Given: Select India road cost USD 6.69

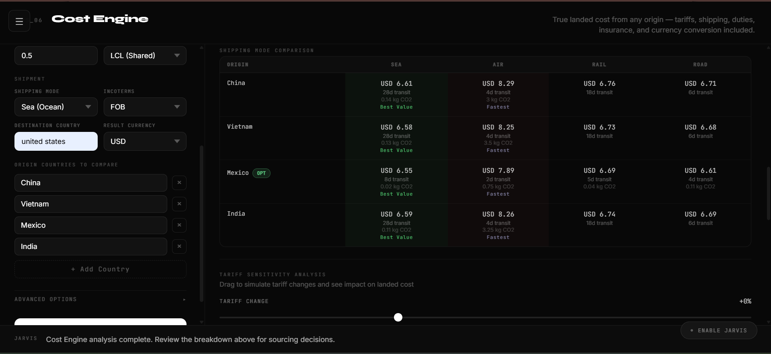Looking at the screenshot, I should point(700,214).
